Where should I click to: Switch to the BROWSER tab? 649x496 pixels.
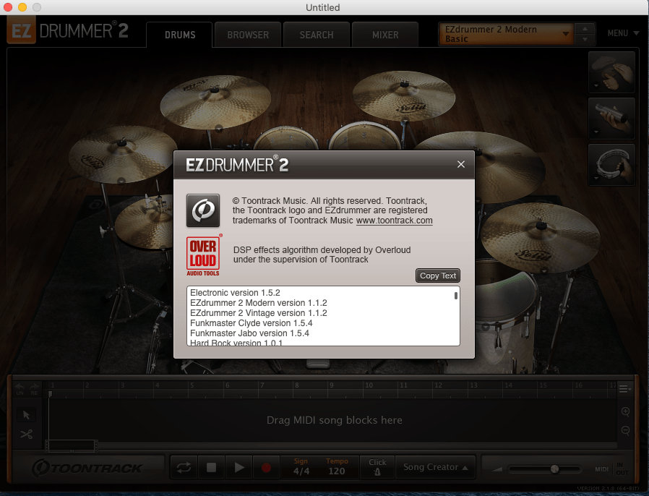click(248, 35)
